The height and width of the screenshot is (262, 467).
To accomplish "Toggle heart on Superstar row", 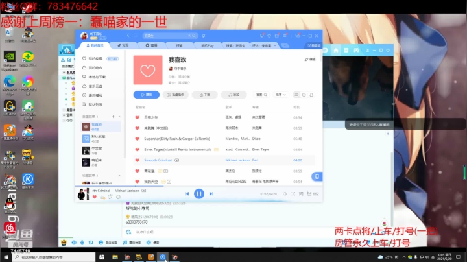I will click(138, 139).
